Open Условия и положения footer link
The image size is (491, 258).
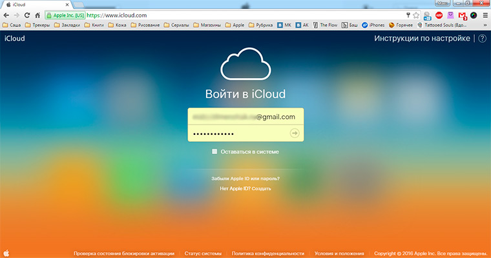pyautogui.click(x=339, y=253)
